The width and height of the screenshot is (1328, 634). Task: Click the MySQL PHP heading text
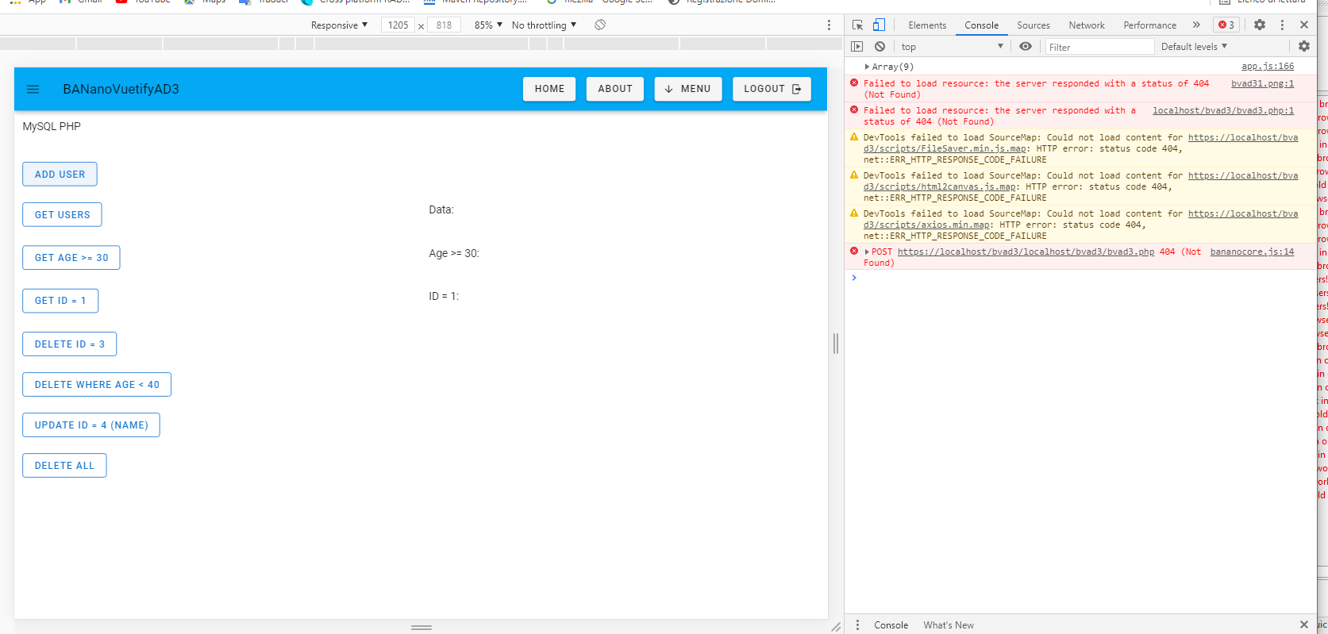click(x=52, y=126)
